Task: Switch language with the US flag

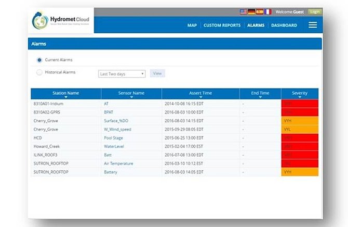Action: click(243, 11)
